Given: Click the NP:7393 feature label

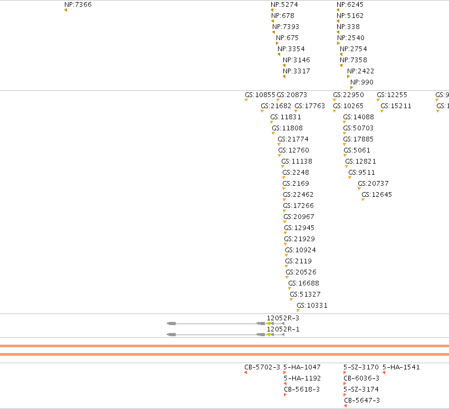Looking at the screenshot, I should tap(285, 27).
